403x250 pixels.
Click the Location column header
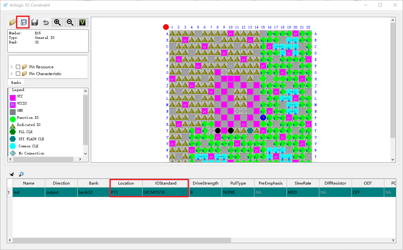click(126, 183)
